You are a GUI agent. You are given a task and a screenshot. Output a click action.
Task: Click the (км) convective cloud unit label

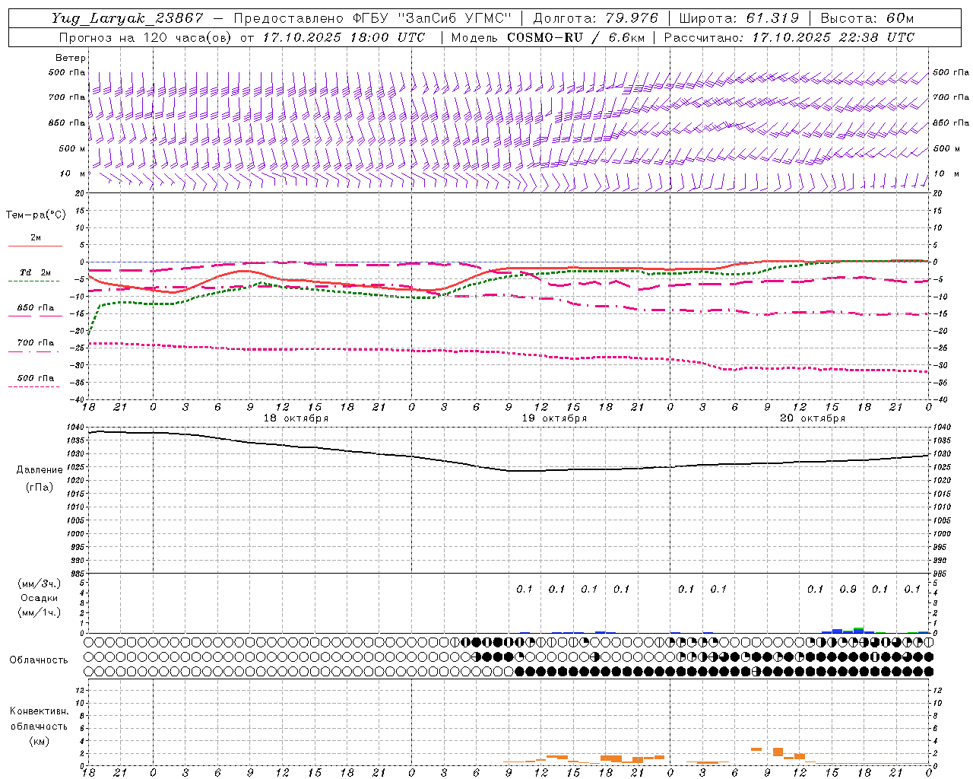pyautogui.click(x=39, y=741)
